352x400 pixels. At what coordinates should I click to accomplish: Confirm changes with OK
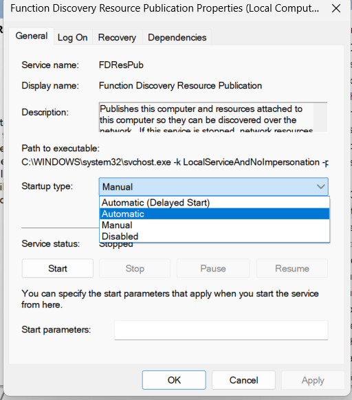tap(174, 380)
